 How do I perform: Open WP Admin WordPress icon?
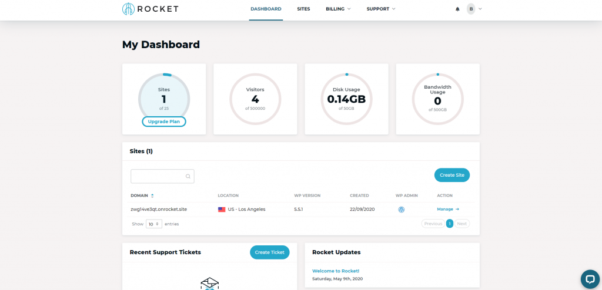click(x=401, y=210)
